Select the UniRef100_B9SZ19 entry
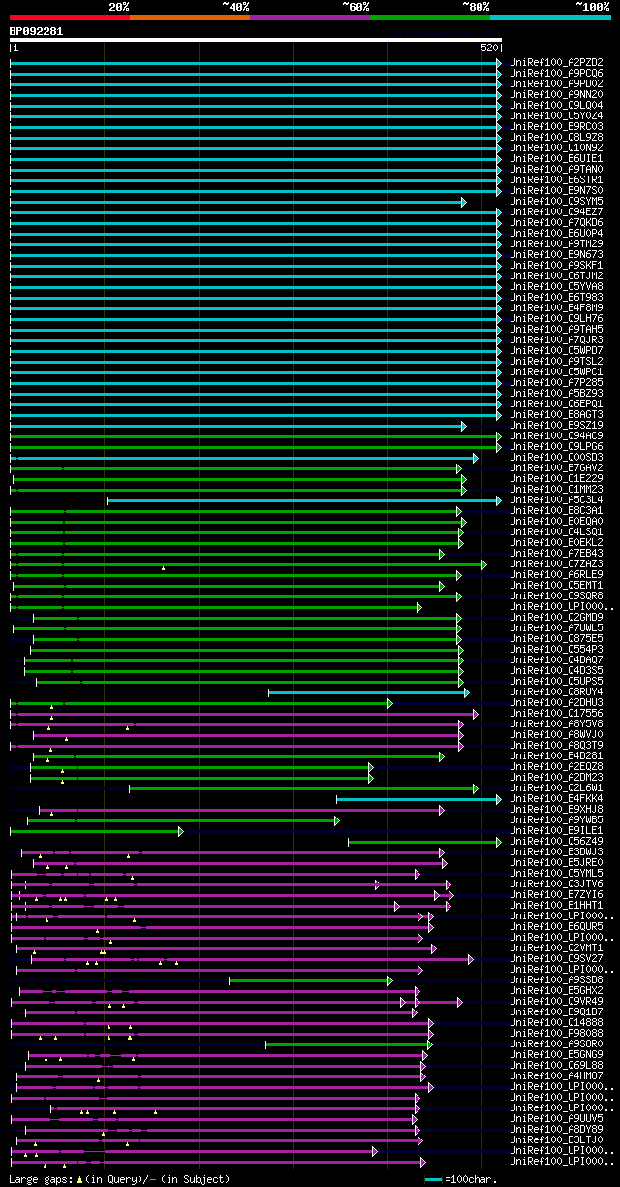Screen dimensions: 620x1187 [556, 426]
